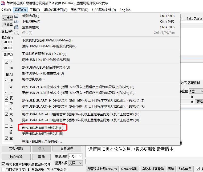The width and height of the screenshot is (203, 172).
Task: Open the 重复延时 dropdown
Action: (x=75, y=156)
